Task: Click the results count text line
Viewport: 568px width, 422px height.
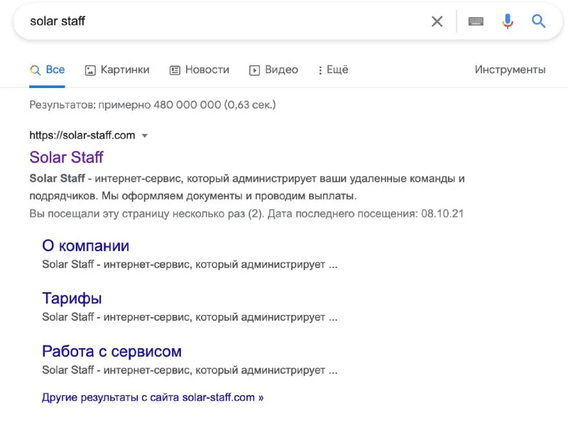Action: [x=152, y=105]
